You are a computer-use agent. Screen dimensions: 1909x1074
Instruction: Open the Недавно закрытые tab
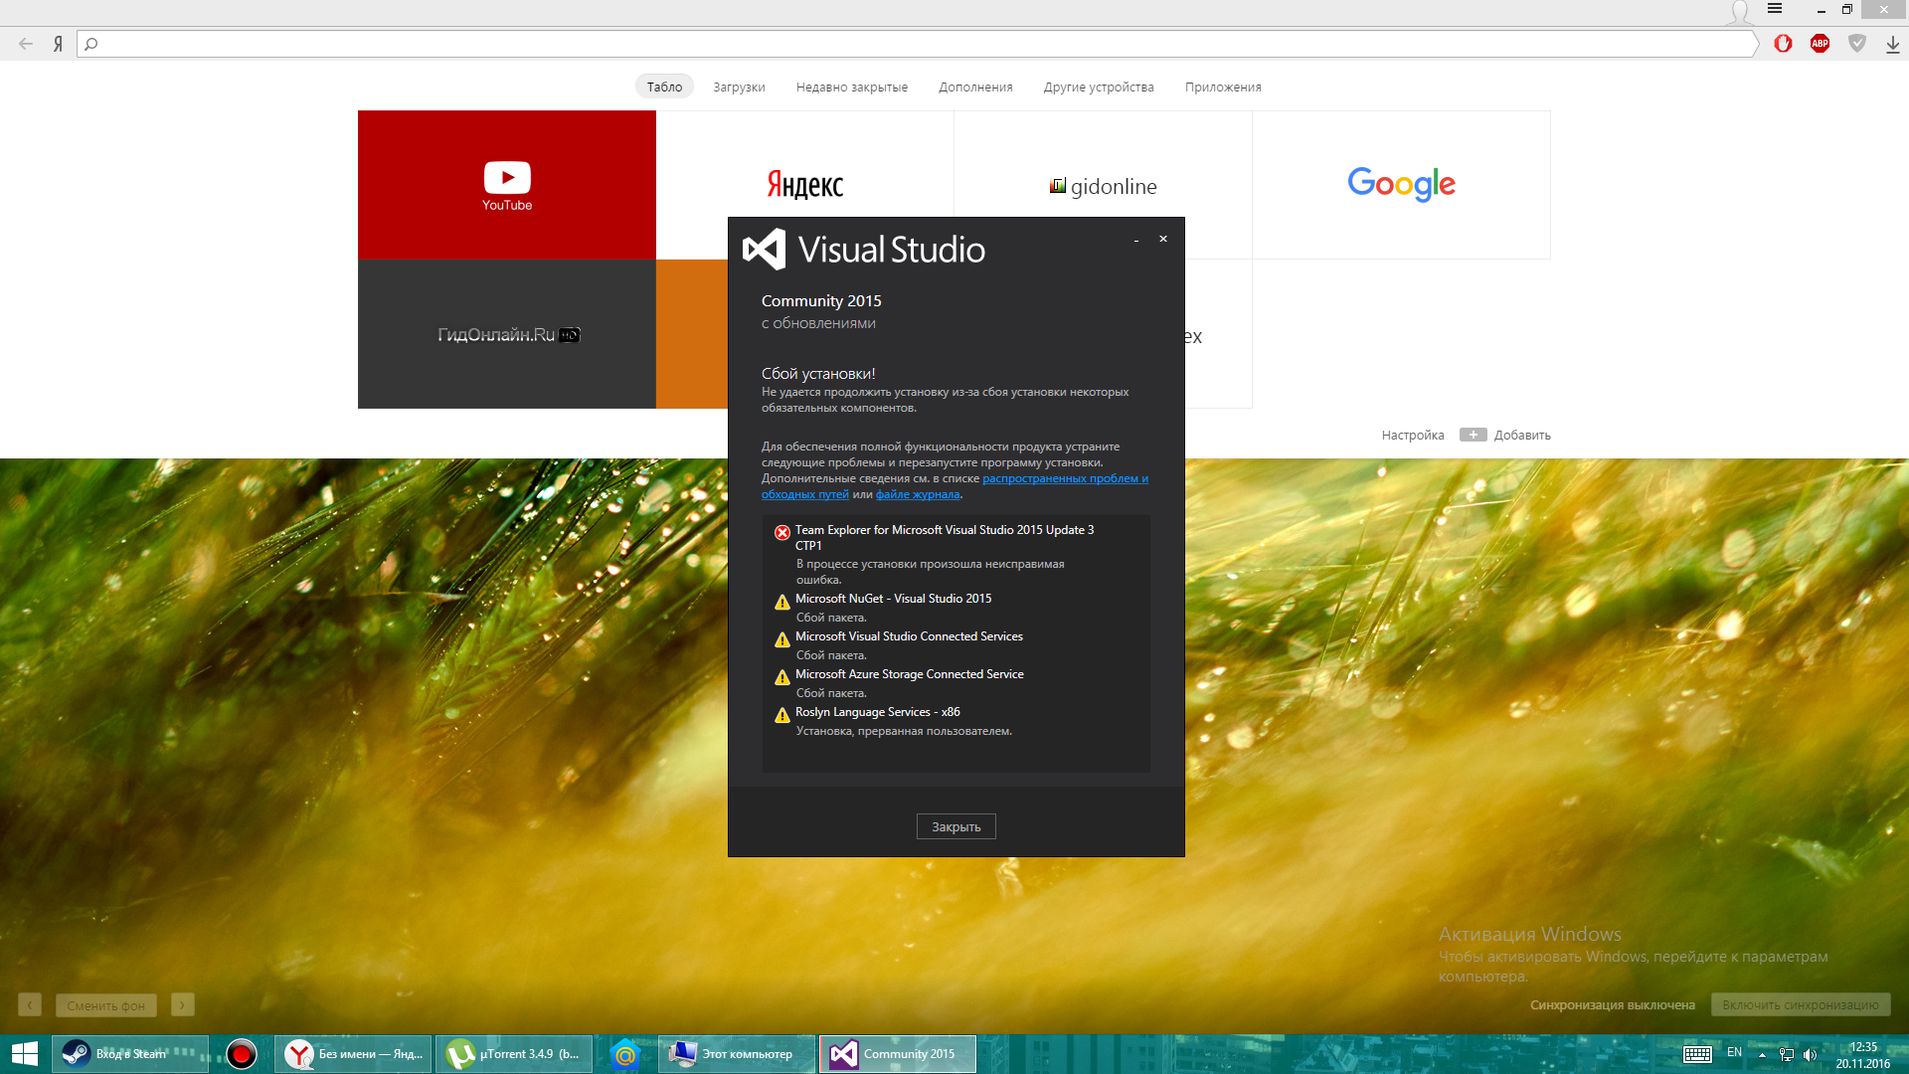(x=851, y=87)
